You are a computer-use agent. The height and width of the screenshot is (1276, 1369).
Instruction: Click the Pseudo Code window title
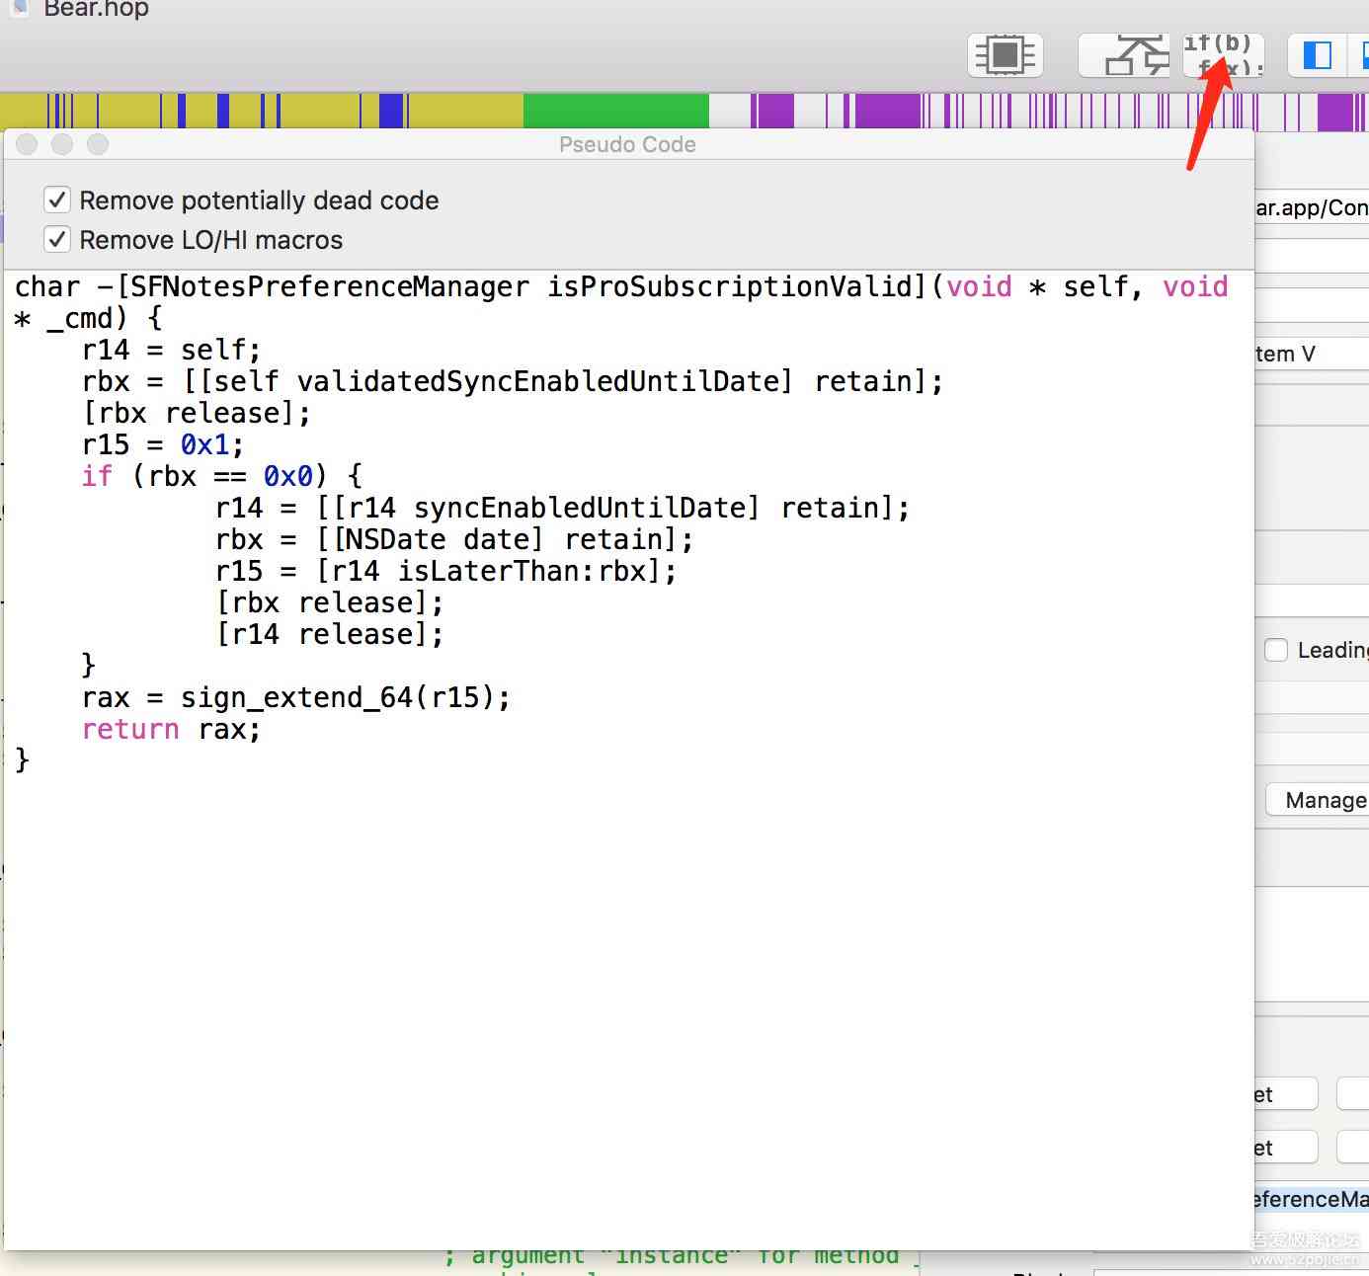coord(627,144)
